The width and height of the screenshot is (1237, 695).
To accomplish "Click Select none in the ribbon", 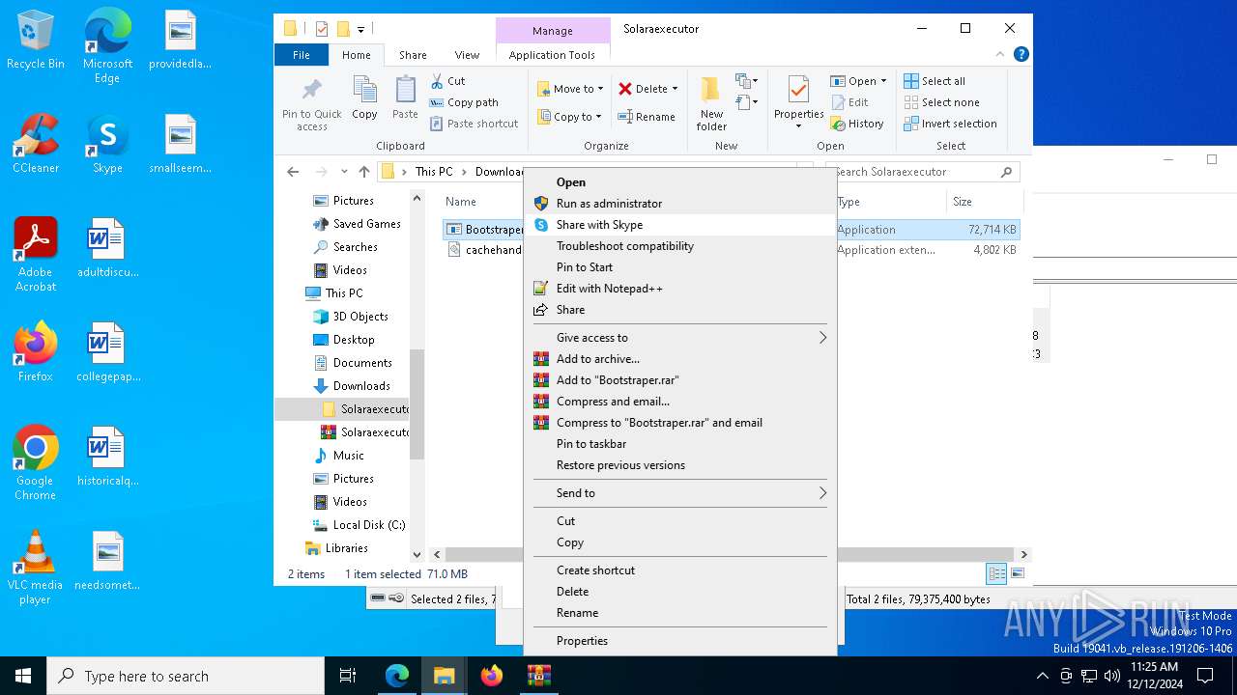I will click(941, 102).
